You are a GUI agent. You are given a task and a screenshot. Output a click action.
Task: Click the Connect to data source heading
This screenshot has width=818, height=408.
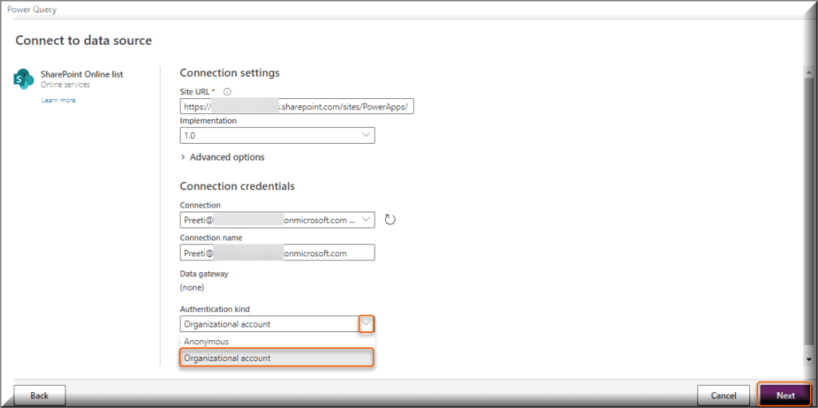(x=84, y=40)
